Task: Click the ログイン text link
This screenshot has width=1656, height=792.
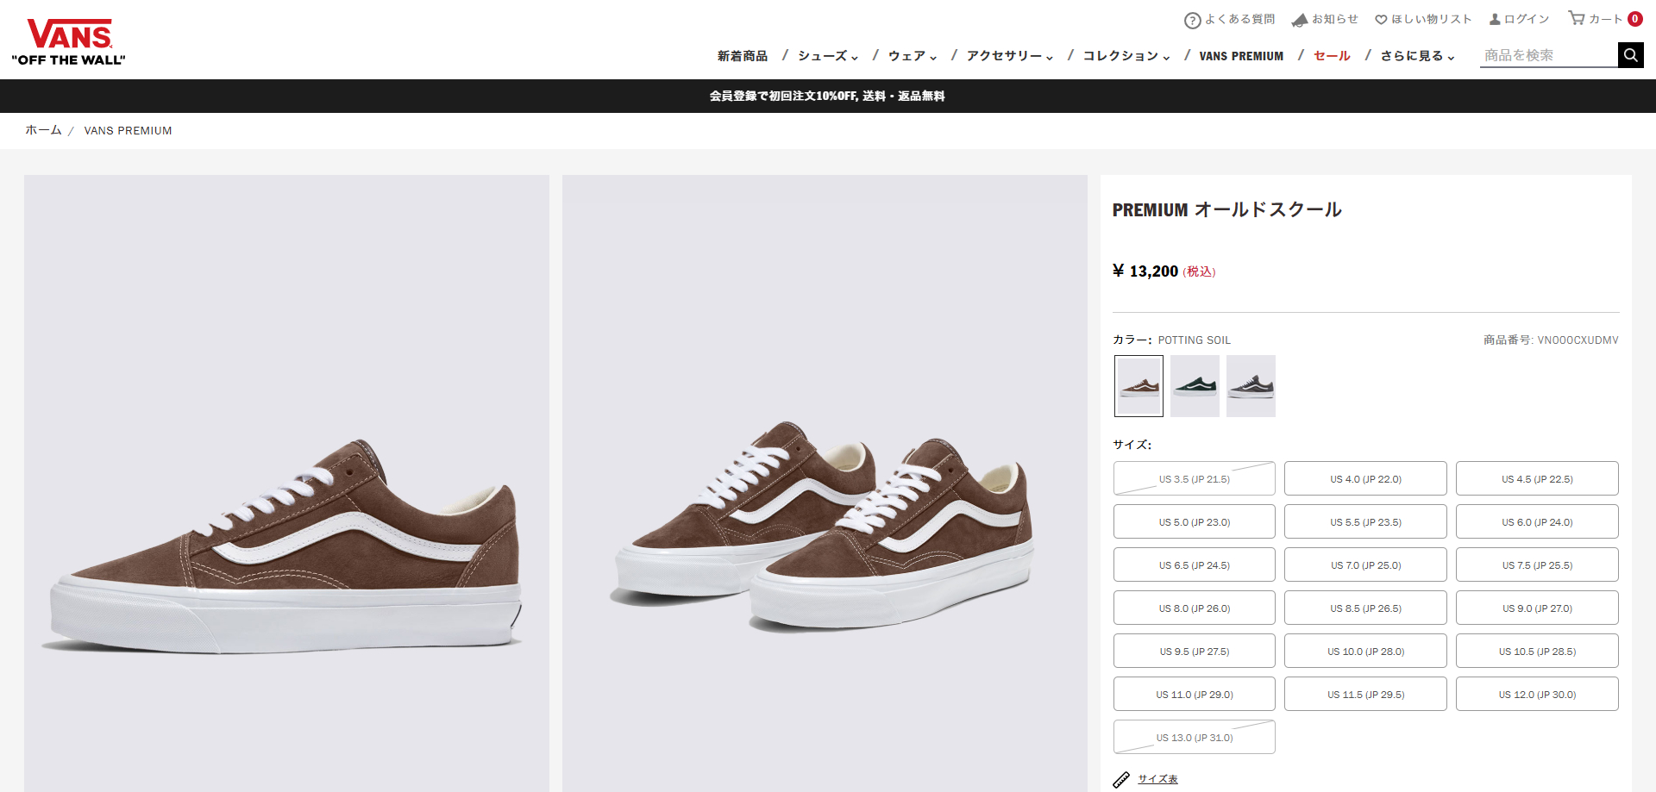Action: (x=1527, y=19)
